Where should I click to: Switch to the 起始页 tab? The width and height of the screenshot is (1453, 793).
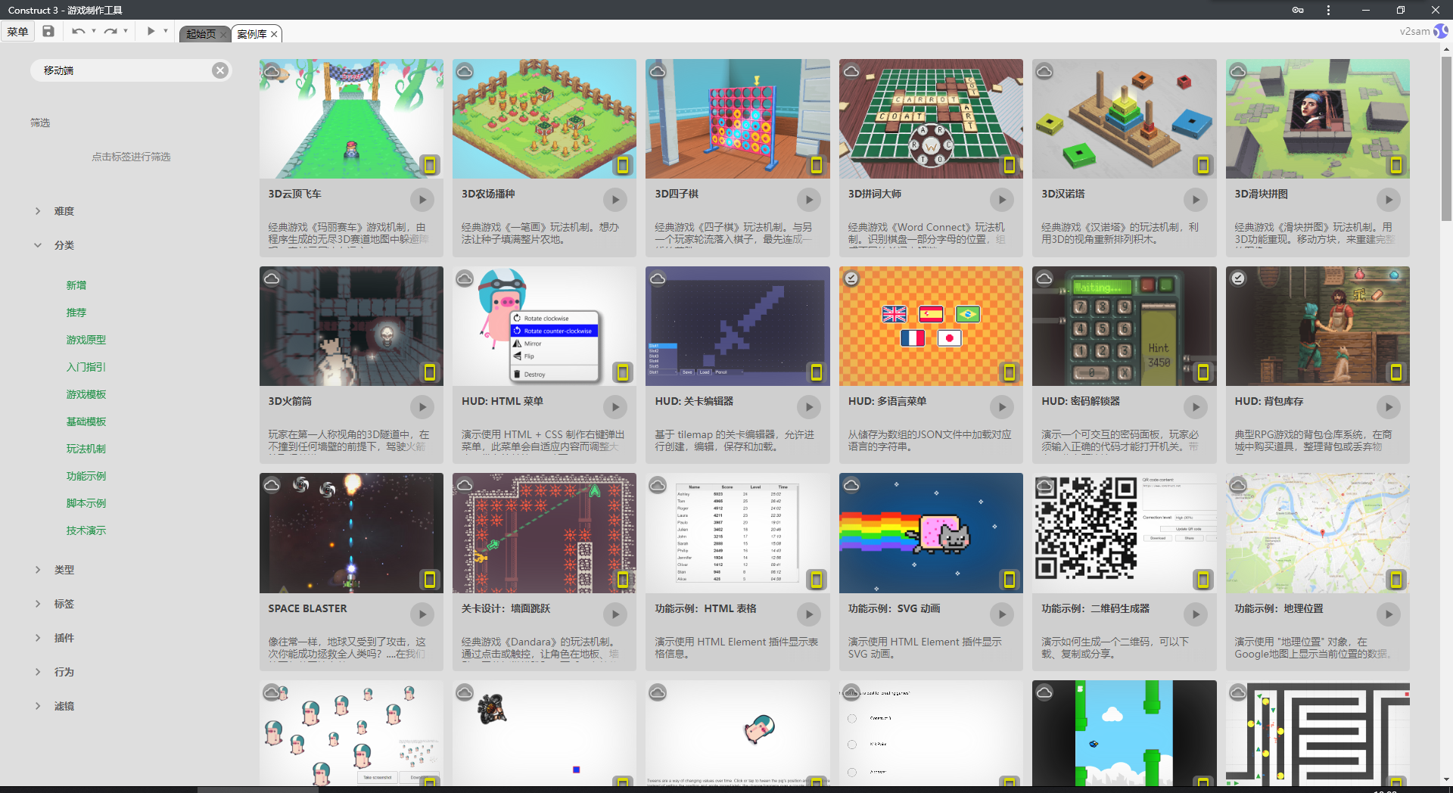point(201,34)
